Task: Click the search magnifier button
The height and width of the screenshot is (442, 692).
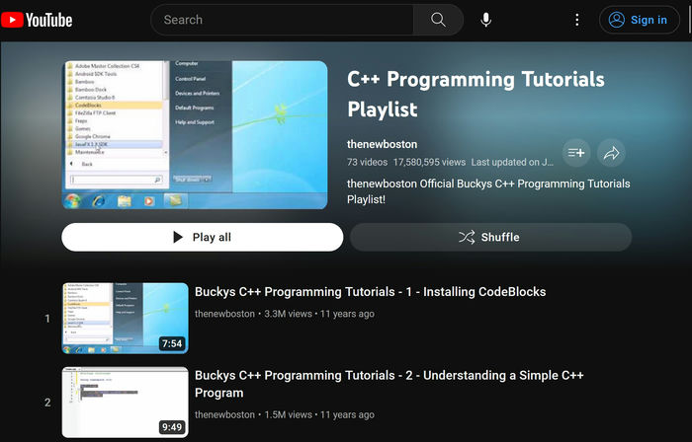Action: (438, 20)
